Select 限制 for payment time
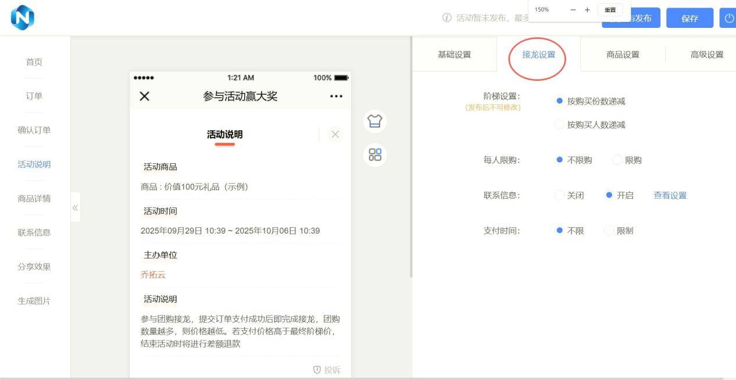 pos(609,231)
